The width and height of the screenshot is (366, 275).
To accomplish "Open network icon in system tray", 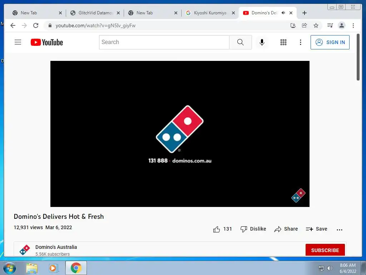I will 321,268.
